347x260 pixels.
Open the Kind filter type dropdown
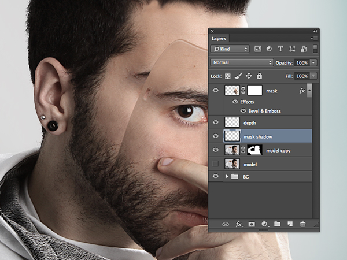[x=230, y=49]
